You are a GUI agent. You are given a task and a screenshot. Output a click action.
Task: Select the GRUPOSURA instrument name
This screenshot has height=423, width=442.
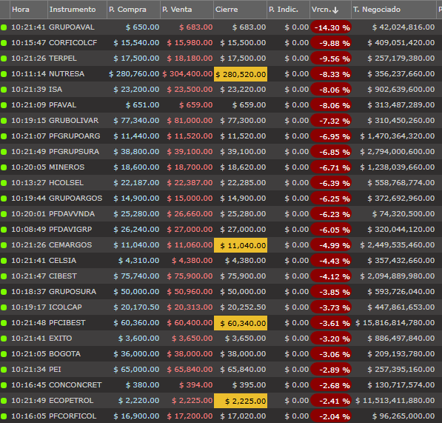tap(73, 292)
